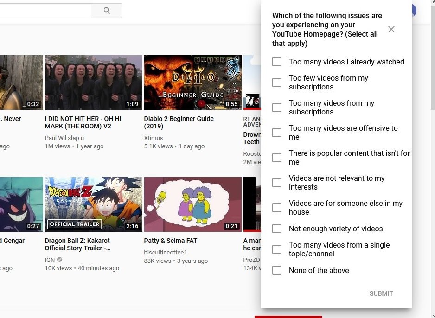Screen dimensions: 435x318
Task: Click the '1:09' duration badge
Action: point(132,104)
